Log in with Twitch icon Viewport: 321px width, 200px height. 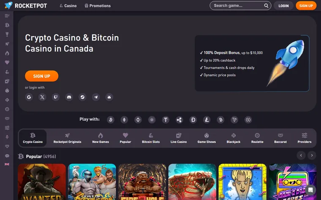[x=56, y=97]
